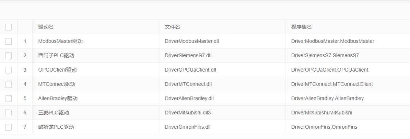The image size is (410, 139).
Task: Click the DriverMitsubishi.dll3 file name
Action: [188, 112]
